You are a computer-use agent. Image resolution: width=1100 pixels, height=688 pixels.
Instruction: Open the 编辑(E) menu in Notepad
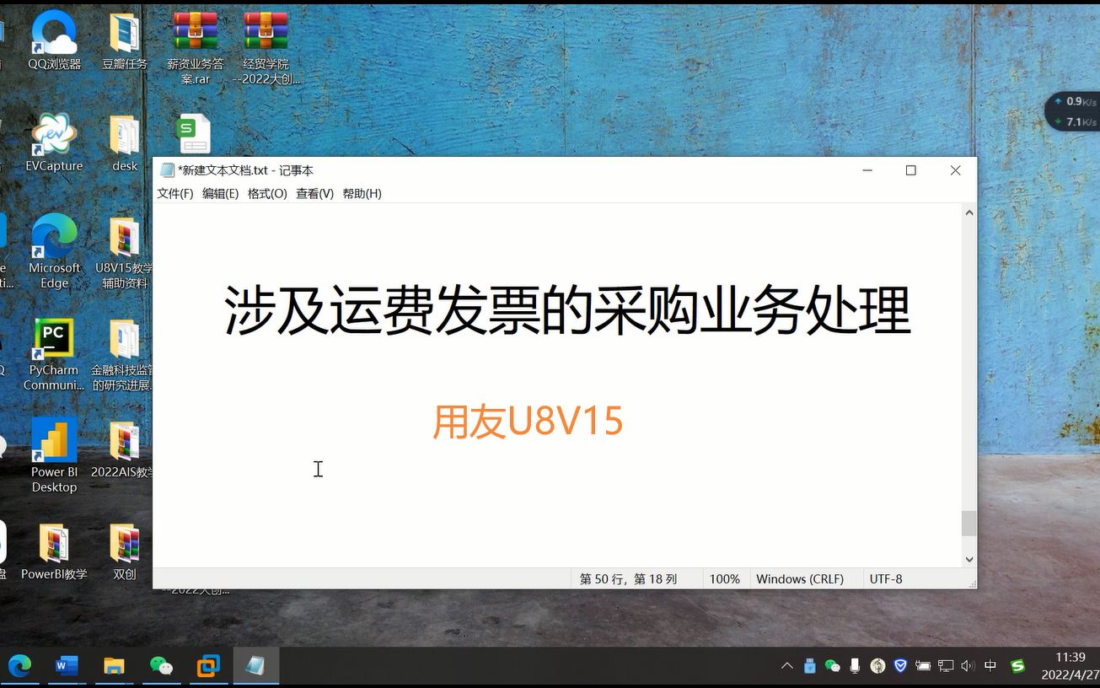click(x=220, y=193)
